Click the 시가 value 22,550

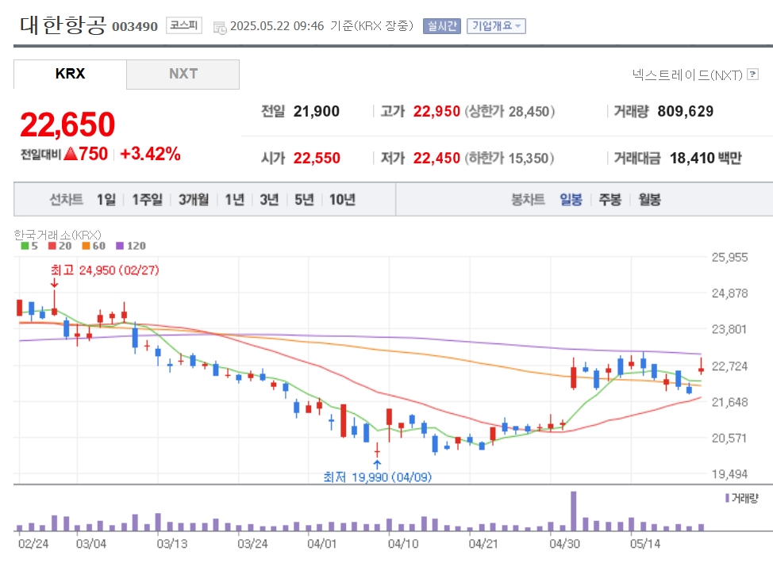click(x=317, y=158)
